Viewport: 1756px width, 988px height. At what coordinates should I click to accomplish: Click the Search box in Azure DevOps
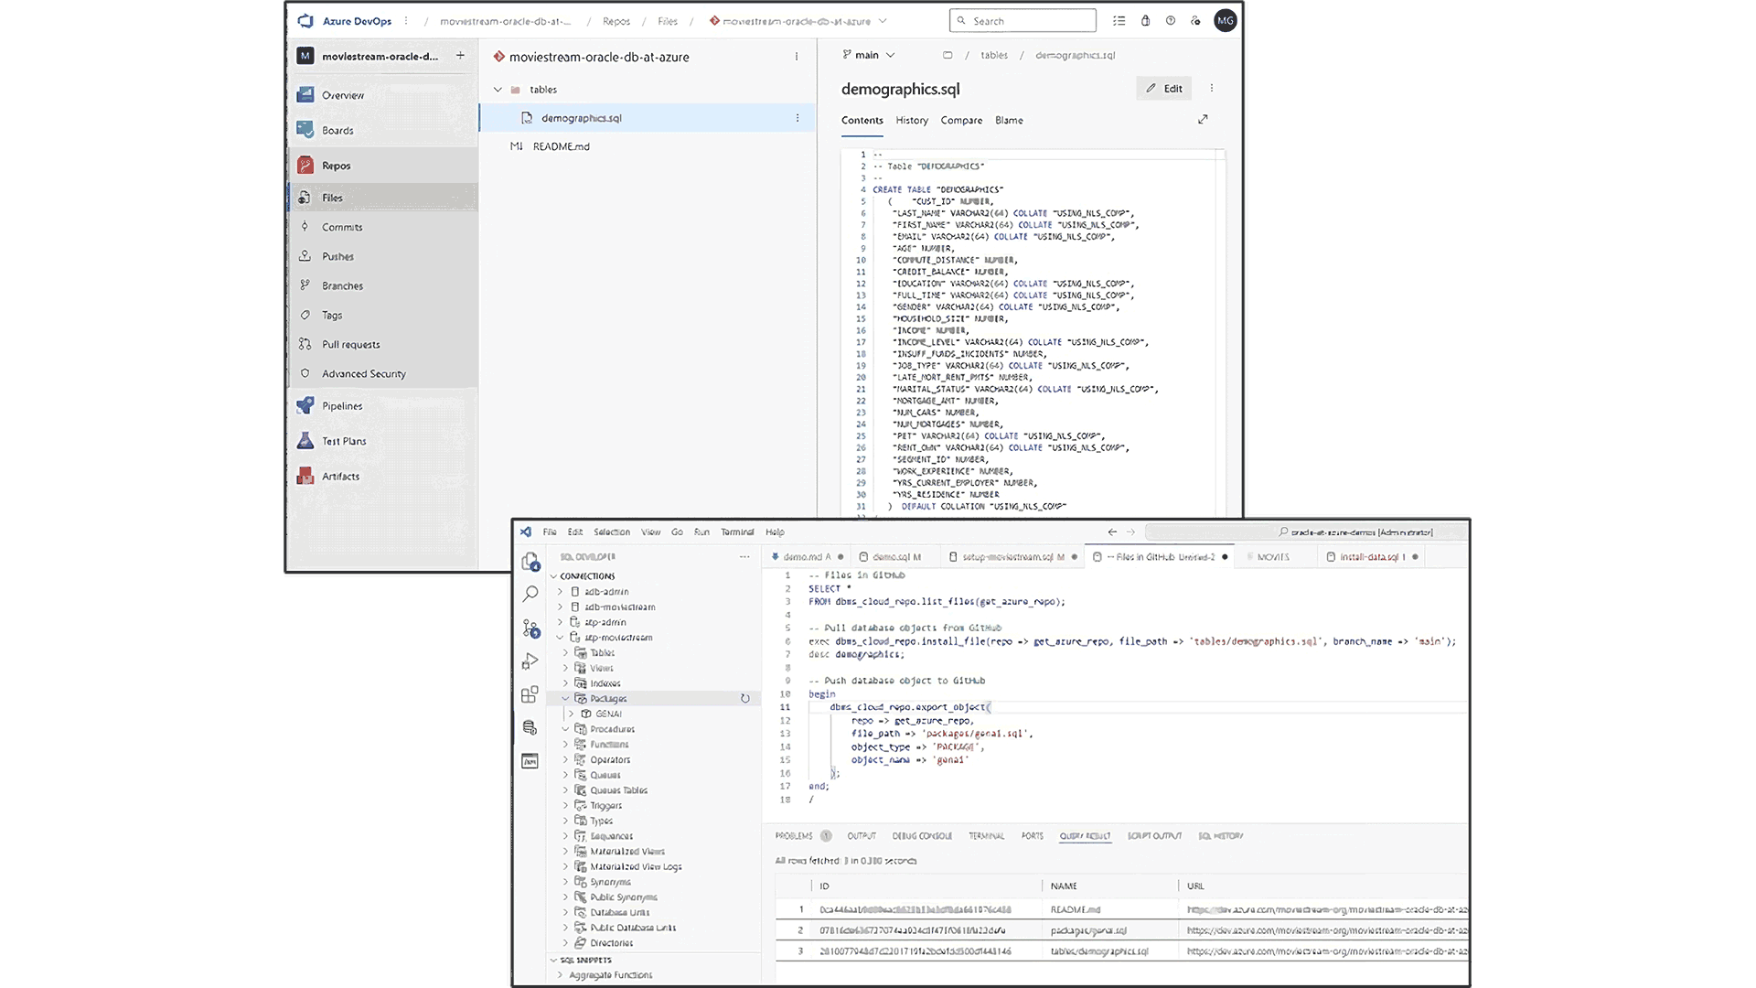[1022, 20]
